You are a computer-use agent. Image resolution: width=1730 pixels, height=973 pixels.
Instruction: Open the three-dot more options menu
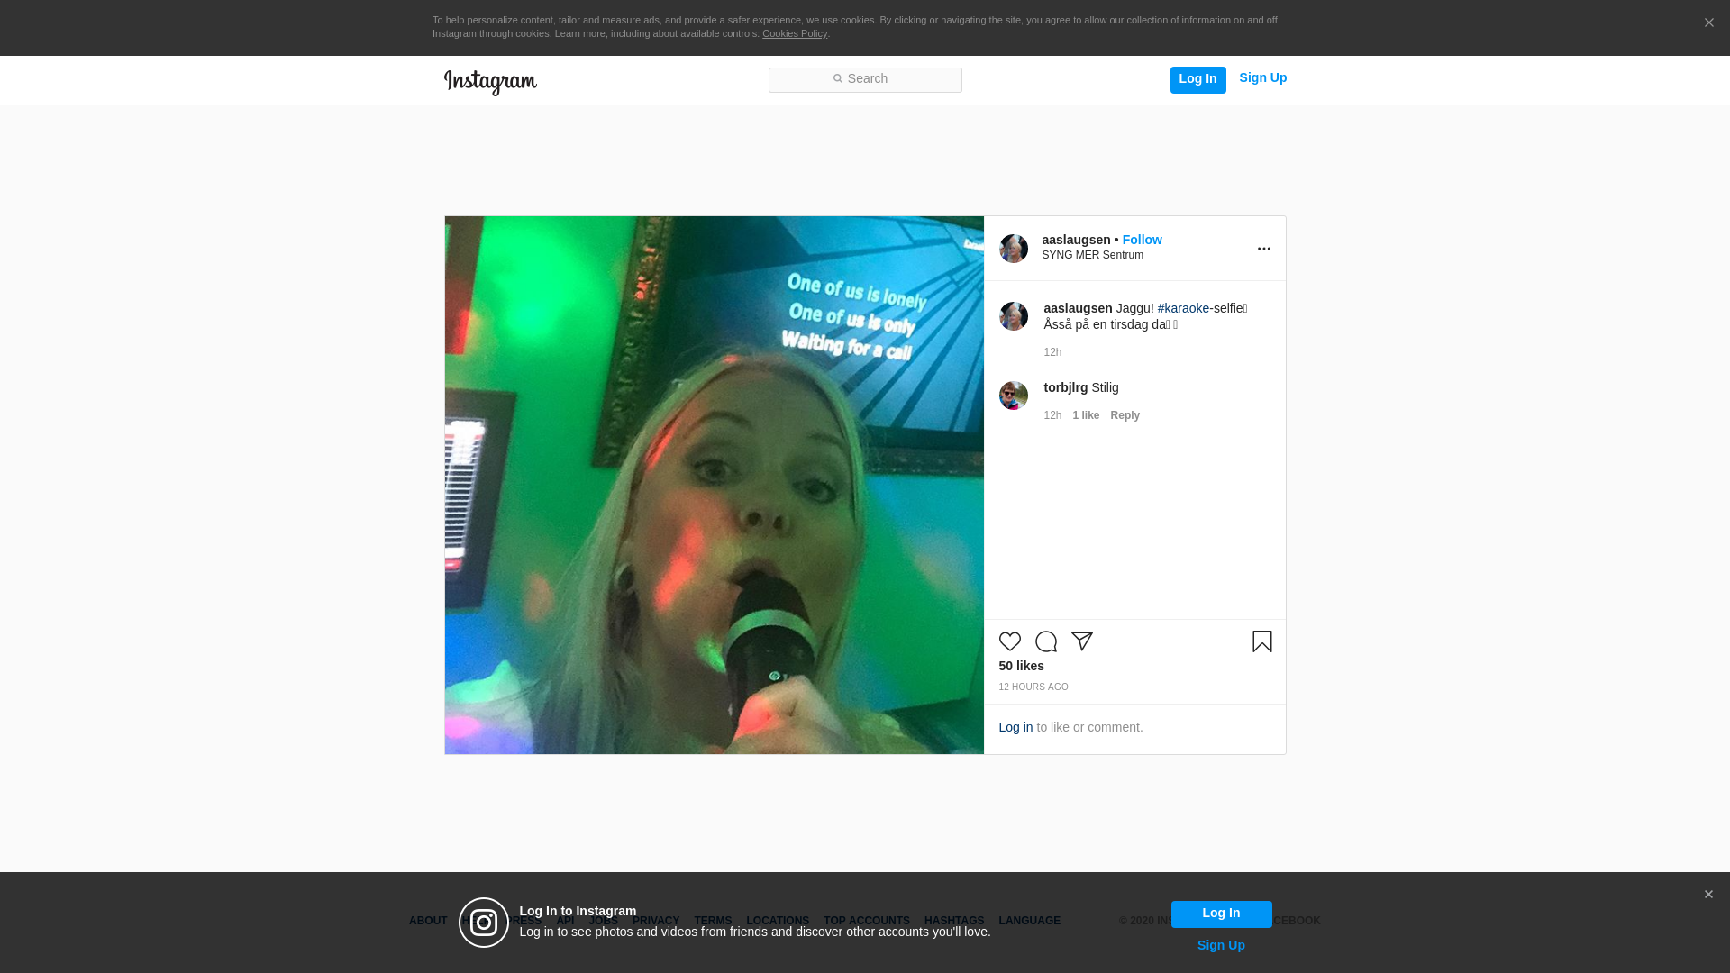[x=1264, y=249]
